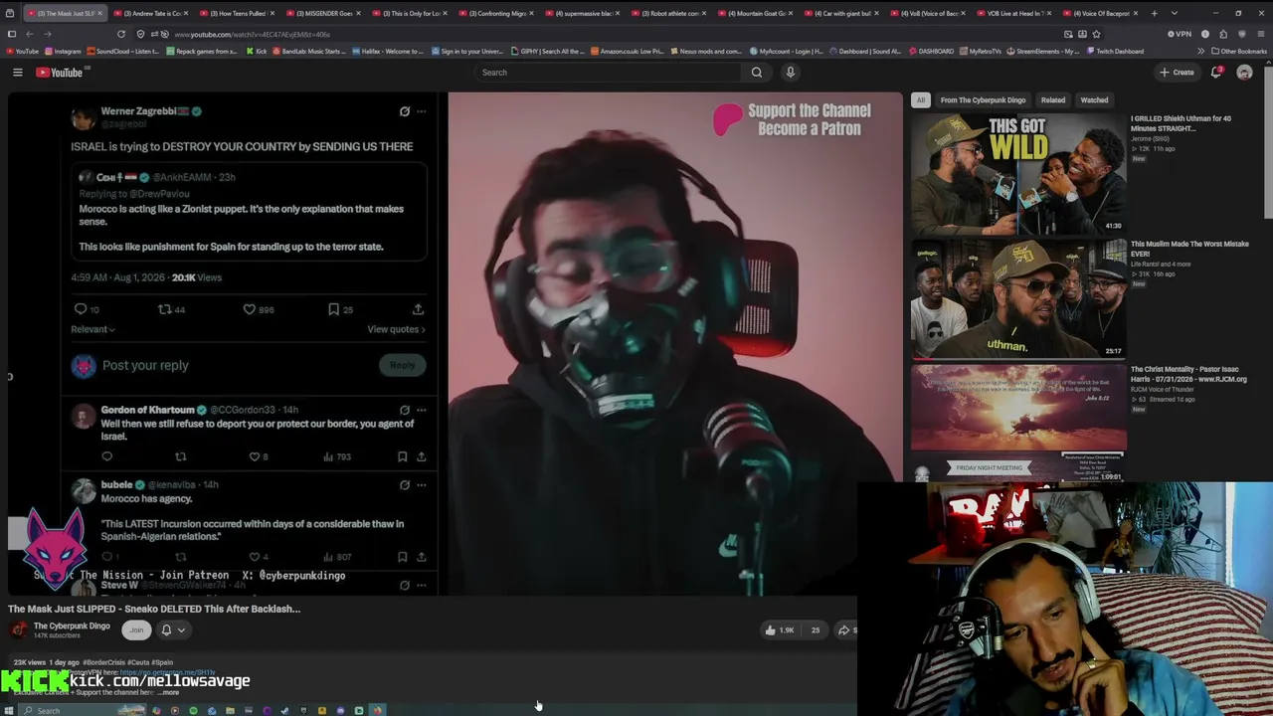Show more bookmarks with the overflow chevron
The height and width of the screenshot is (716, 1273).
1200,51
